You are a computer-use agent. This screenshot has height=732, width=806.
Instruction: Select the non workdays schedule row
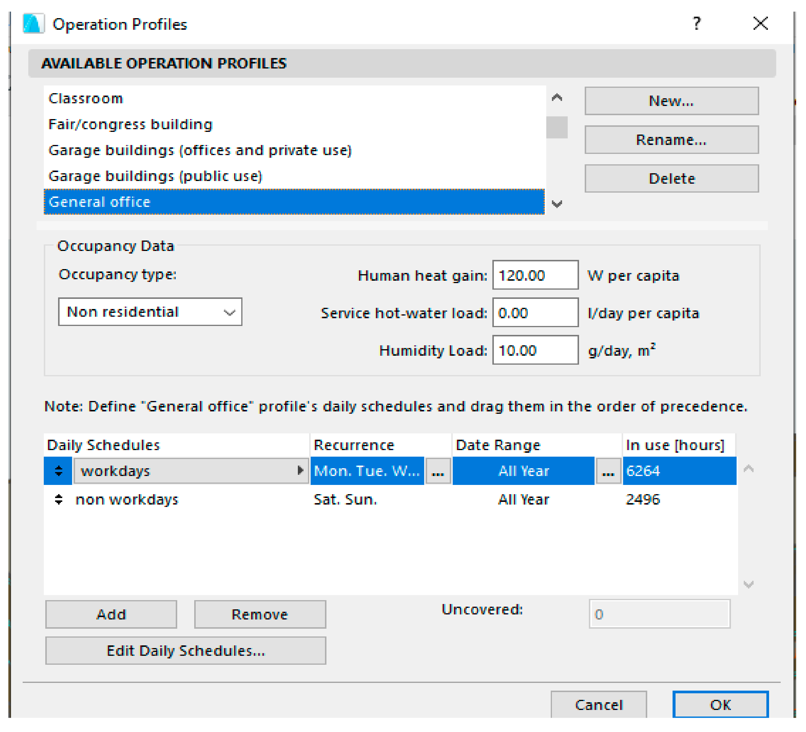[x=127, y=500]
